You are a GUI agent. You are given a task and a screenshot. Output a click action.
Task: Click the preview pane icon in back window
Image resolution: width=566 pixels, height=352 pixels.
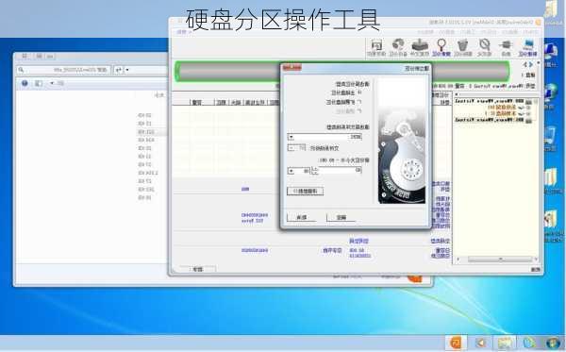(x=39, y=83)
